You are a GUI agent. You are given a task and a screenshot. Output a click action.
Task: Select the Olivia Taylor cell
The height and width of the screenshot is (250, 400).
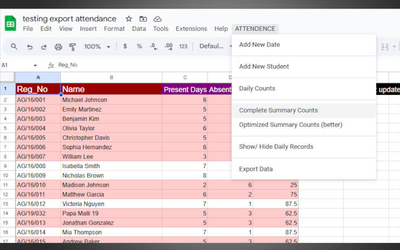111,128
